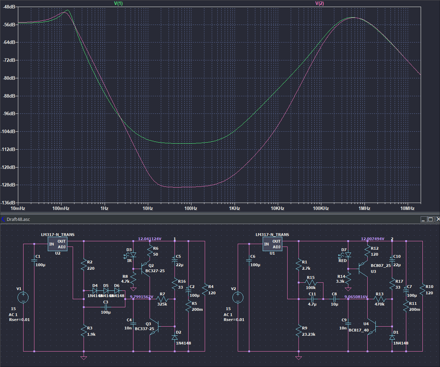Click the 12.041124V node voltage label
This screenshot has height=367, width=440.
click(150, 239)
